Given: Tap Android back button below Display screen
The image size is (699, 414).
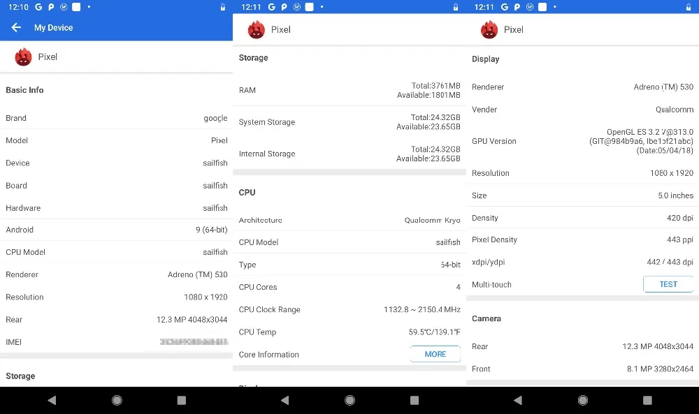Looking at the screenshot, I should click(518, 400).
